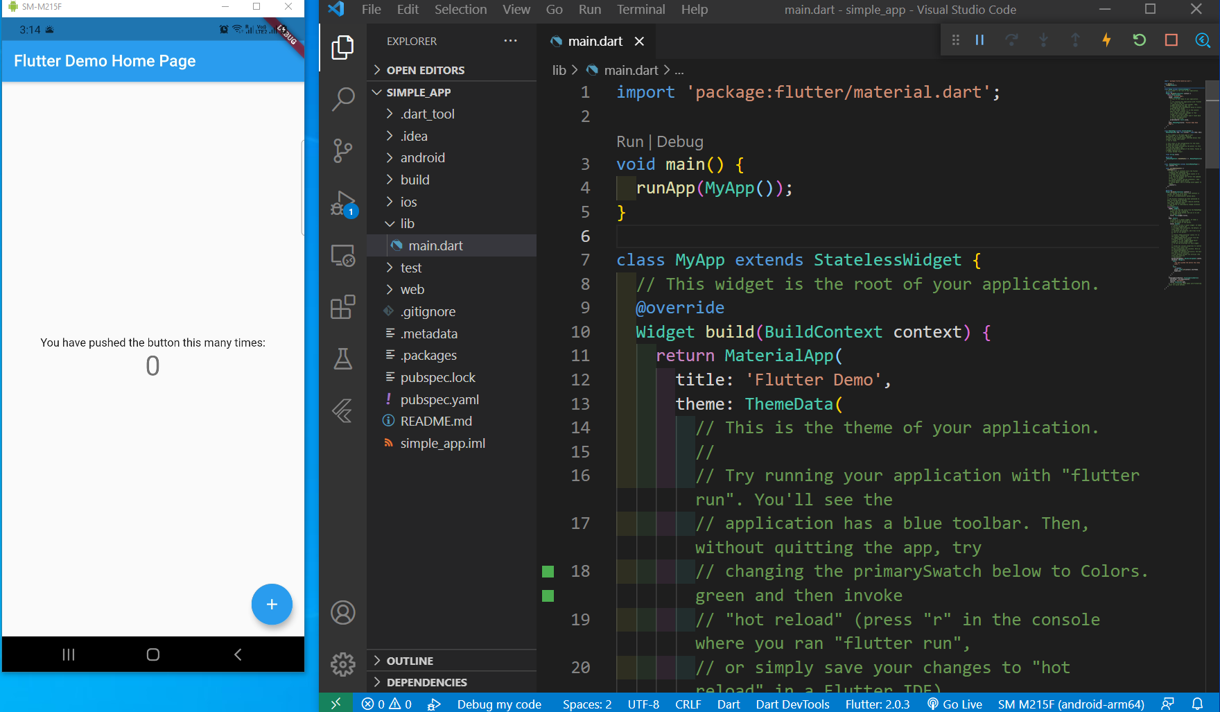Open errors and warnings count in status bar
Screen dimensions: 1220x712
tap(387, 704)
